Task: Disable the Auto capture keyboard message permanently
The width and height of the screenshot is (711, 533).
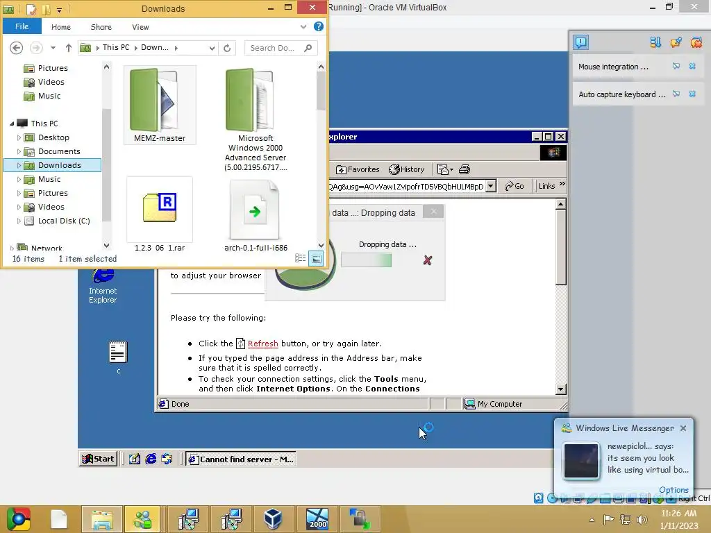Action: (x=676, y=94)
